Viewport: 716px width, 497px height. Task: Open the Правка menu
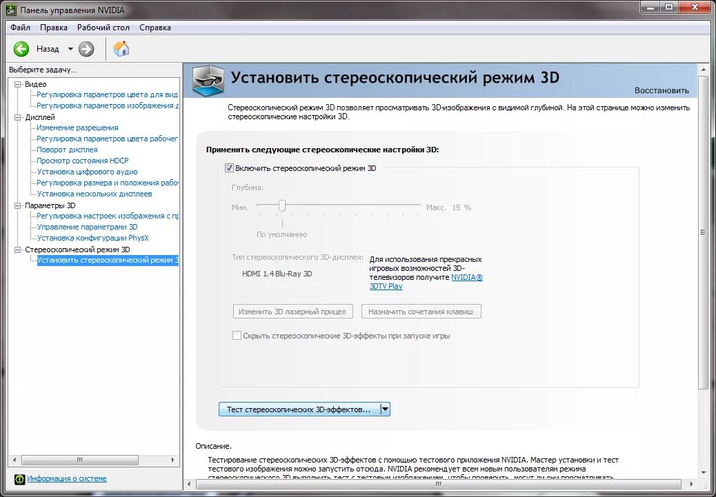(53, 28)
